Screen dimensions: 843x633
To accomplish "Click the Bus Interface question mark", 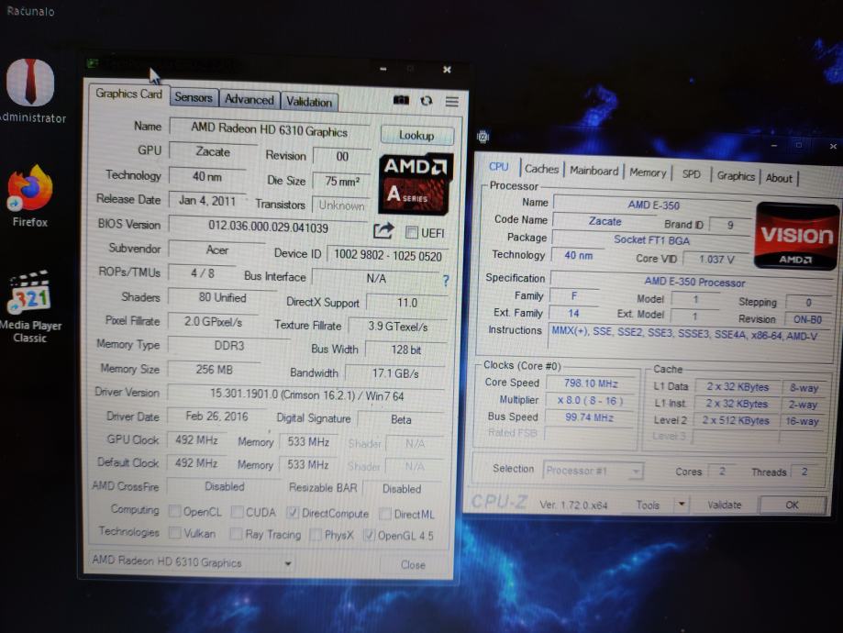I will click(x=445, y=280).
